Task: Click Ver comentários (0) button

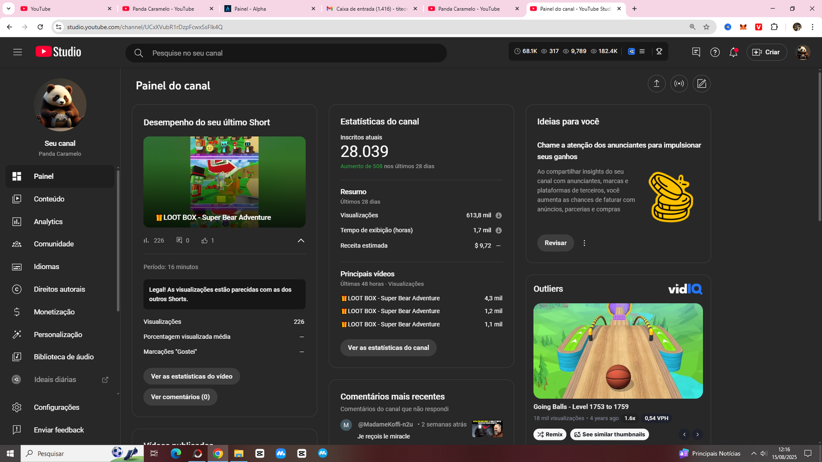Action: 180,397
